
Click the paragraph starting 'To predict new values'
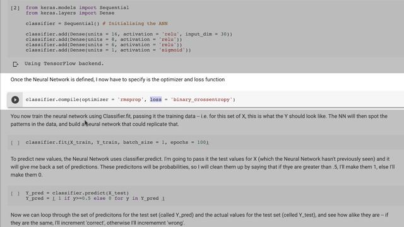[x=203, y=166]
